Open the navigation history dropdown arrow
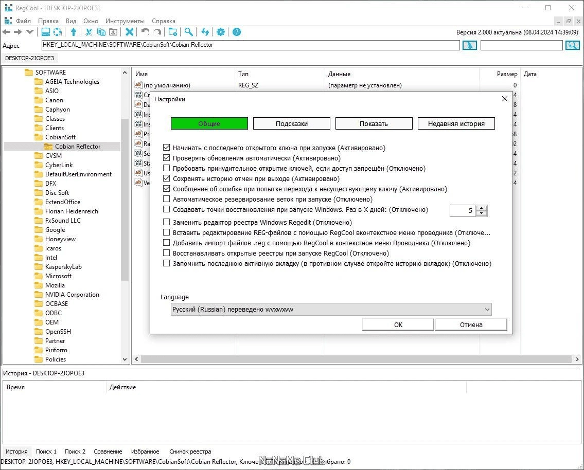This screenshot has height=470, width=584. point(30,32)
